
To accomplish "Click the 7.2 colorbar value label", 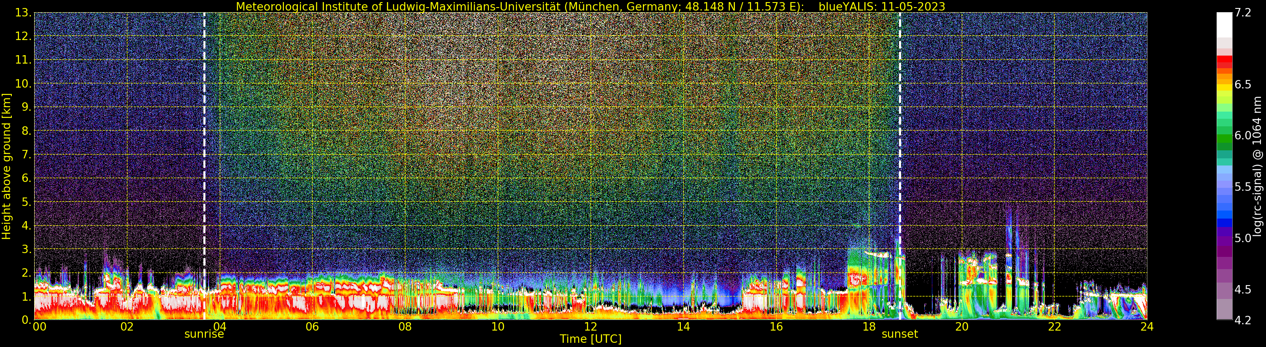I will click(x=1242, y=13).
